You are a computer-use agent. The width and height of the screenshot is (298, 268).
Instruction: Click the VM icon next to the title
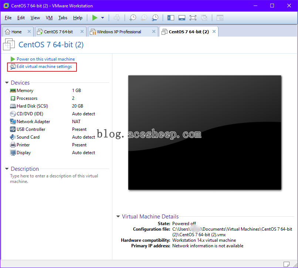9,44
